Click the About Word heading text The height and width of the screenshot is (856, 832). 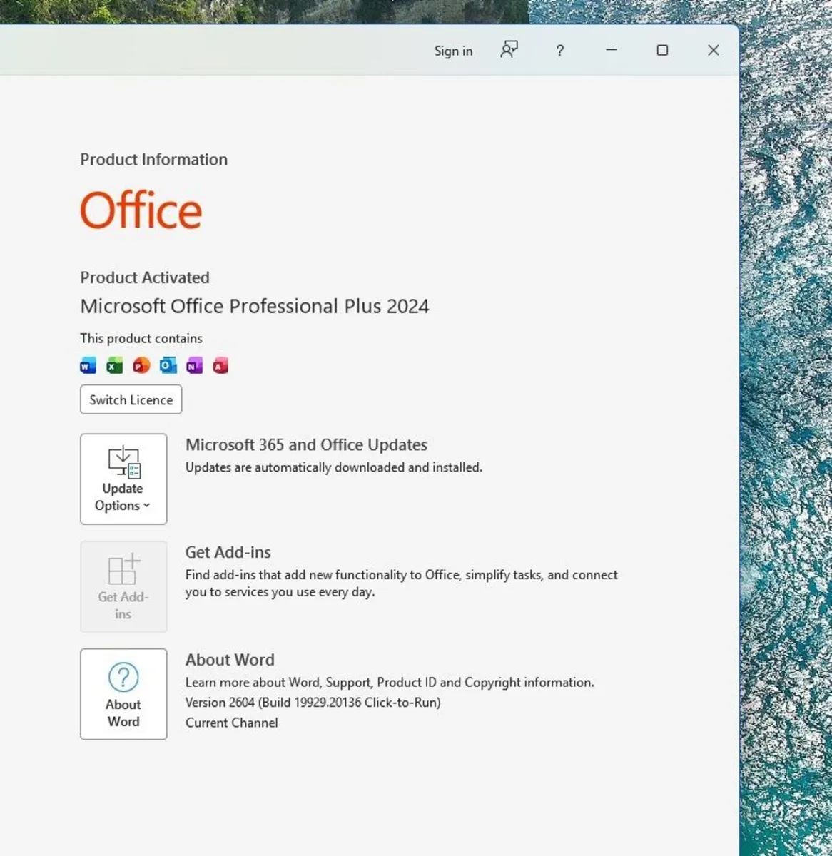pos(230,660)
